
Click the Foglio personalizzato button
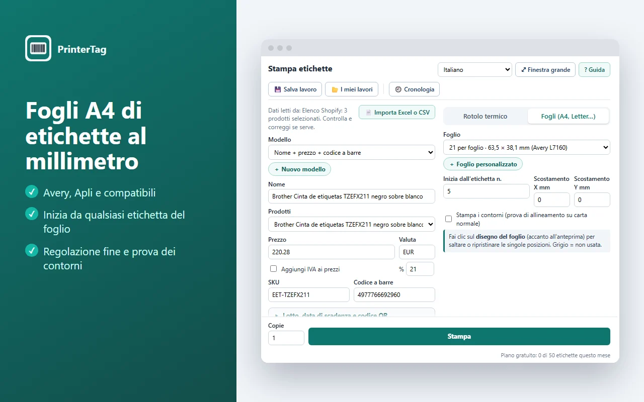click(483, 164)
